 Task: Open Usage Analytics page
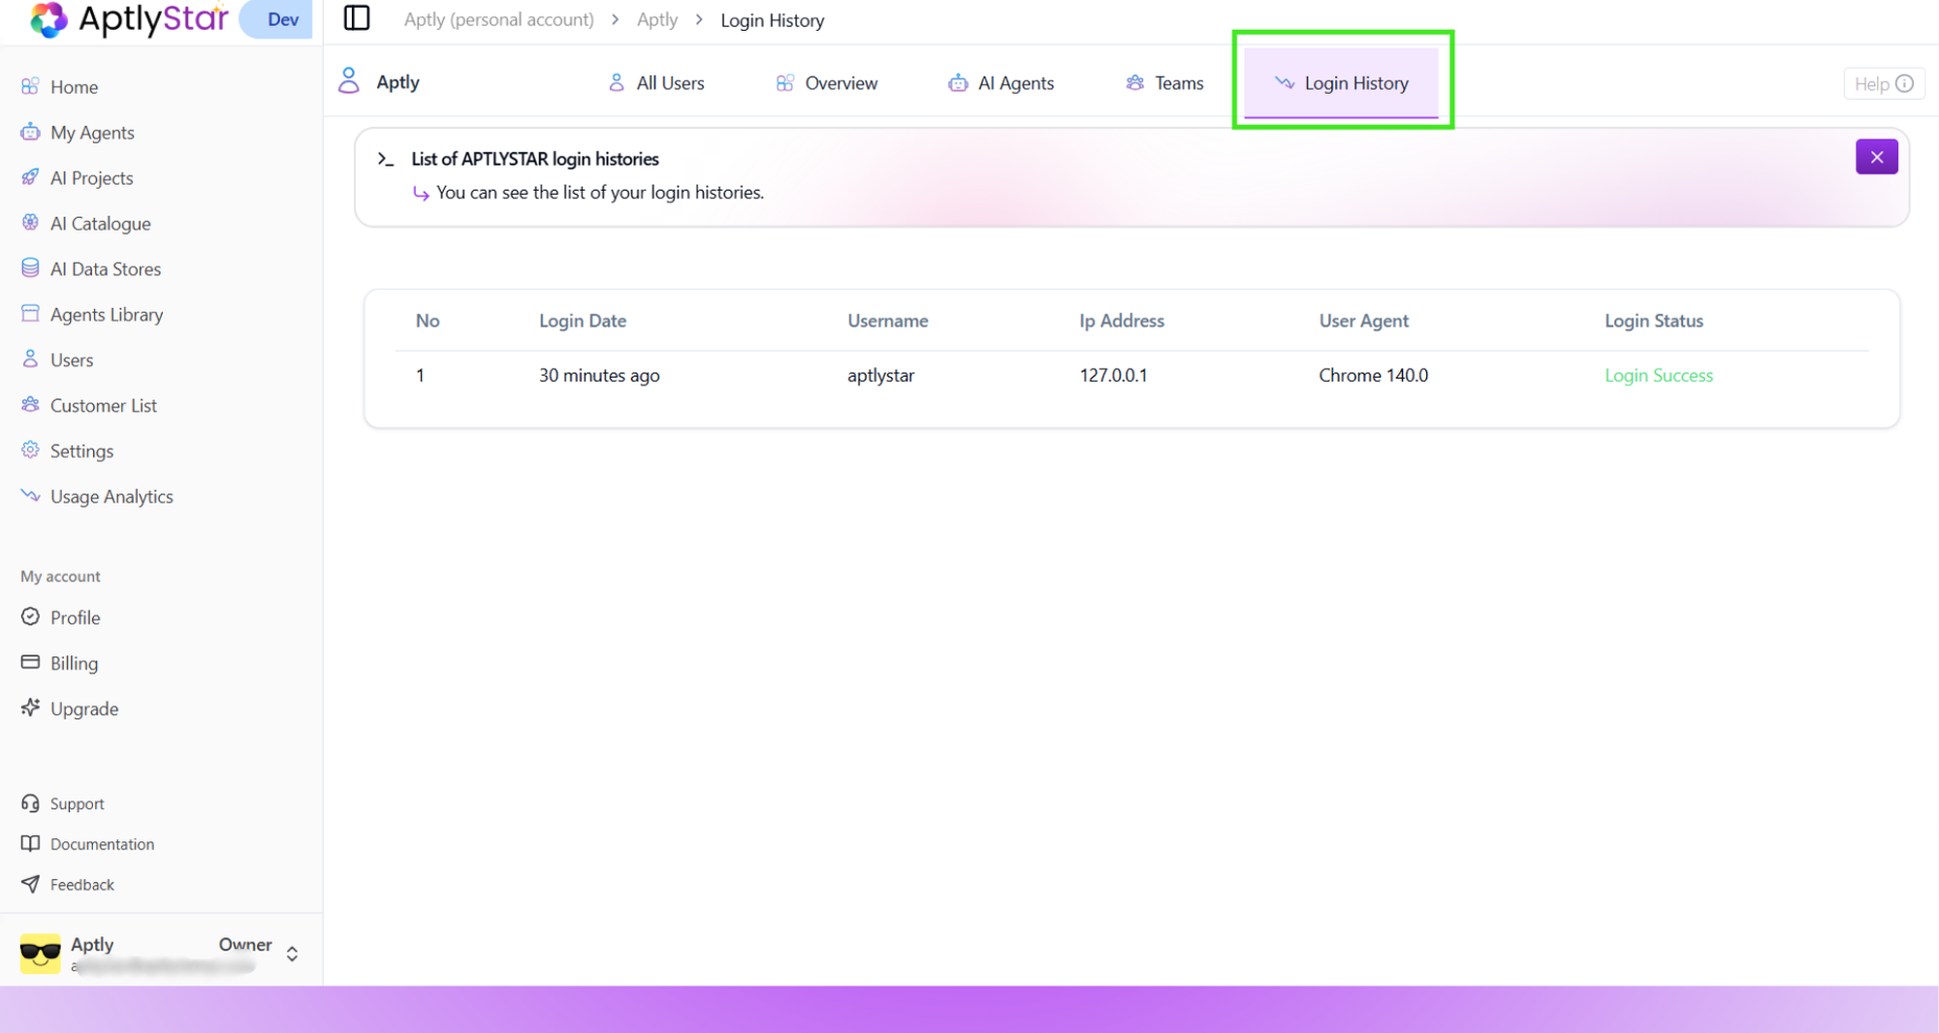click(111, 496)
